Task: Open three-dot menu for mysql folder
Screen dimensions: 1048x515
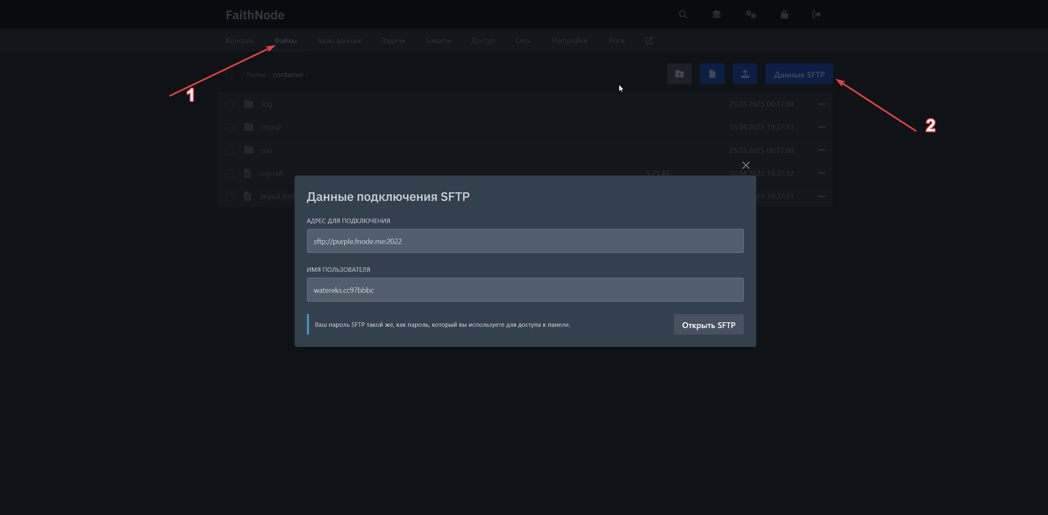Action: [x=821, y=127]
